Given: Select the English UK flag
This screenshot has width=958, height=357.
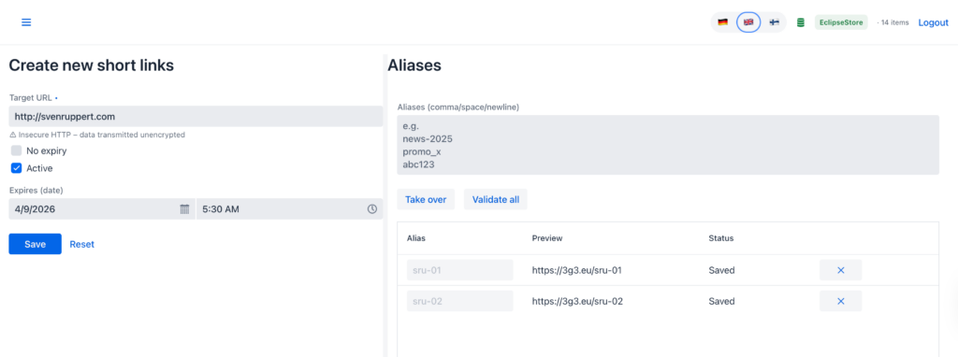Looking at the screenshot, I should point(748,22).
